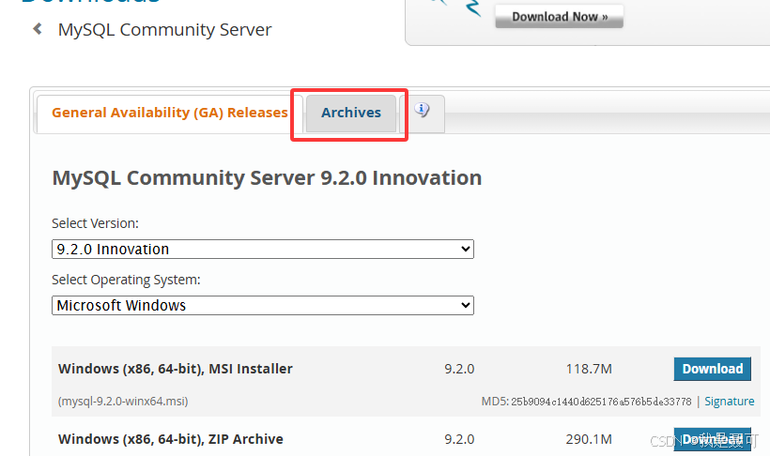Open the Select Version dropdown showing 9.2.0 Innovation
This screenshot has width=770, height=456.
(263, 249)
